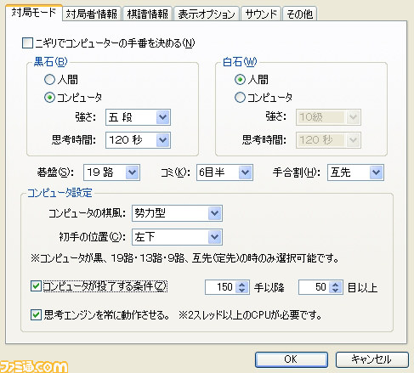The width and height of the screenshot is (414, 373).
Task: Select the 表示オプション tab
Action: click(x=207, y=14)
